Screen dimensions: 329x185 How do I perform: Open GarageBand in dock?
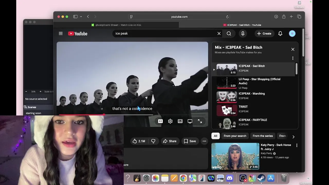(137, 178)
